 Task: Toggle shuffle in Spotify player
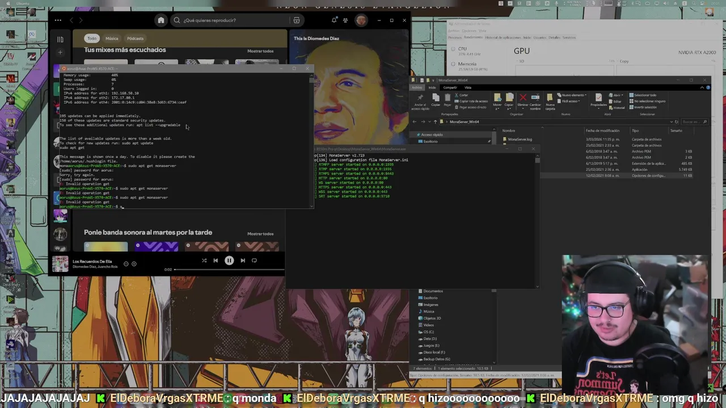point(204,261)
